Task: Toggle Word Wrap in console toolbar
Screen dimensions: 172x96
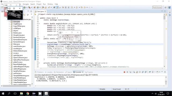Action: coord(140,72)
